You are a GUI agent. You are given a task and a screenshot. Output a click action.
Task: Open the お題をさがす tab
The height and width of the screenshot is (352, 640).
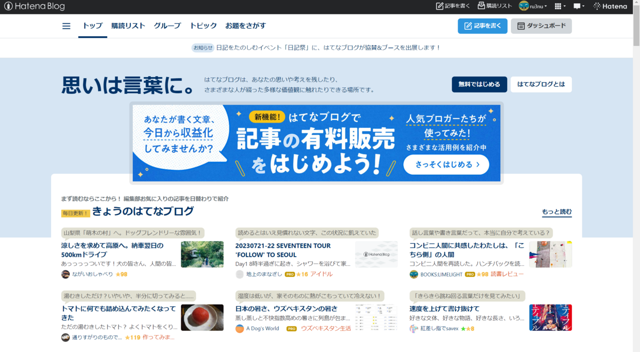(245, 26)
